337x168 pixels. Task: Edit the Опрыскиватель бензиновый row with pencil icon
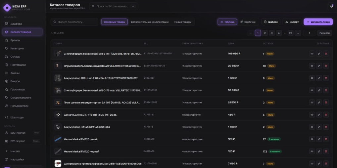point(319,66)
